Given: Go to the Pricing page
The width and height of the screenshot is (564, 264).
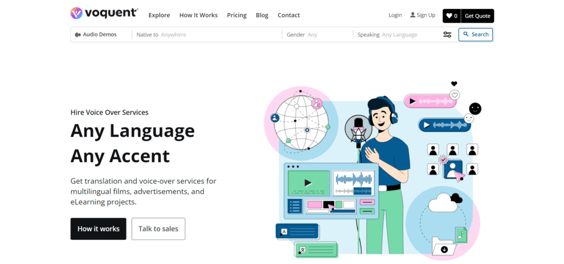Looking at the screenshot, I should click(x=237, y=15).
